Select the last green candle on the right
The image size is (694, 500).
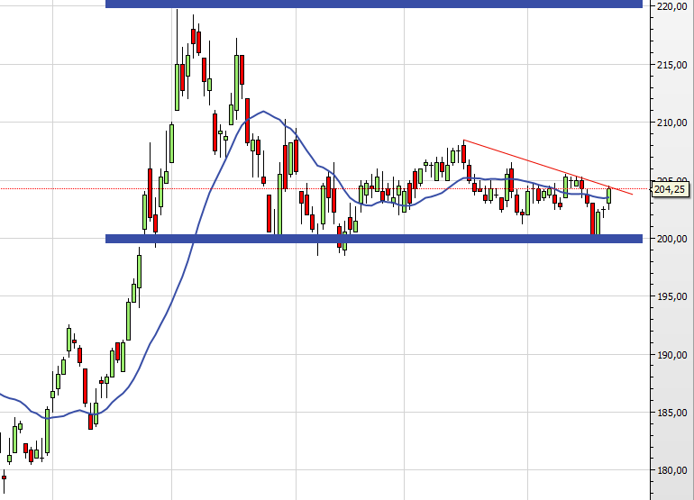click(609, 195)
